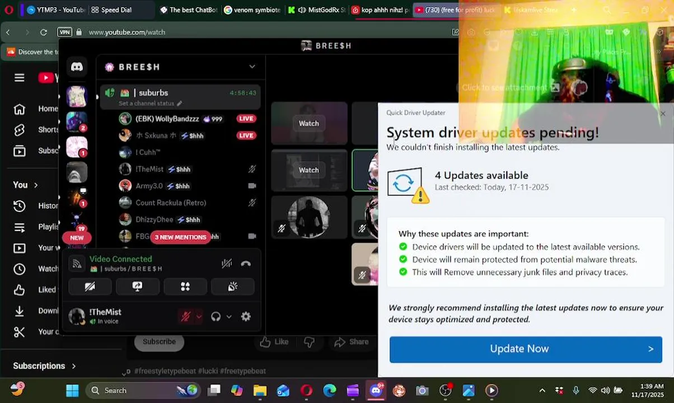Expand BREE$H server dropdown menu

(x=252, y=67)
